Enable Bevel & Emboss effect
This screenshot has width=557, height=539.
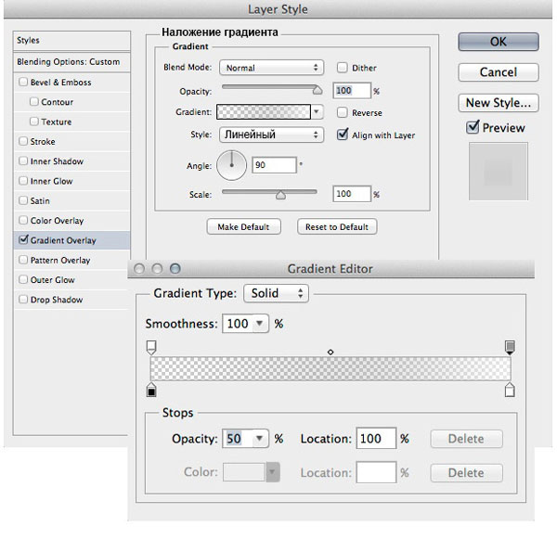coord(23,82)
